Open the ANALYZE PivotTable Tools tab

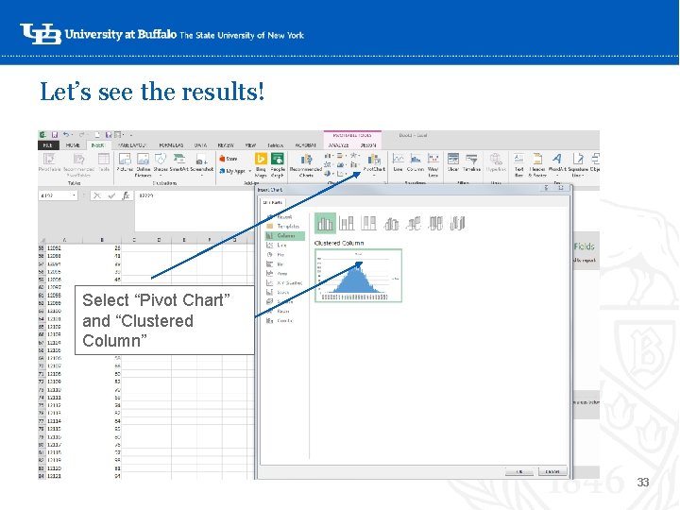click(x=339, y=145)
